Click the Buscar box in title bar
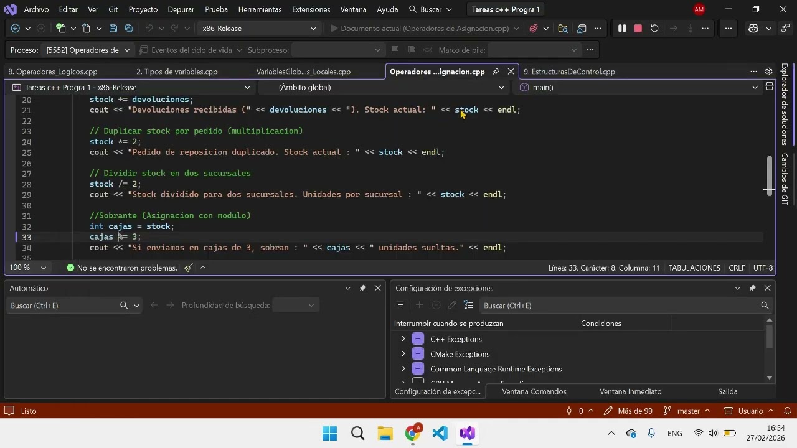Image resolution: width=797 pixels, height=448 pixels. pyautogui.click(x=432, y=9)
